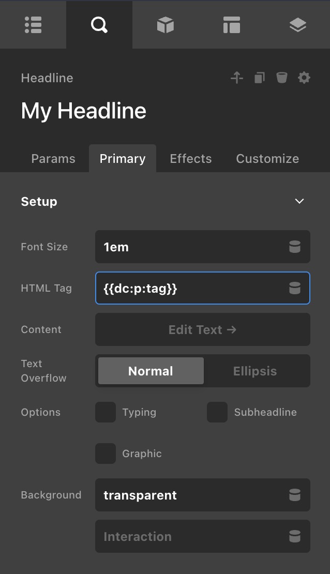Switch to the Effects tab
This screenshot has width=330, height=574.
(x=191, y=159)
